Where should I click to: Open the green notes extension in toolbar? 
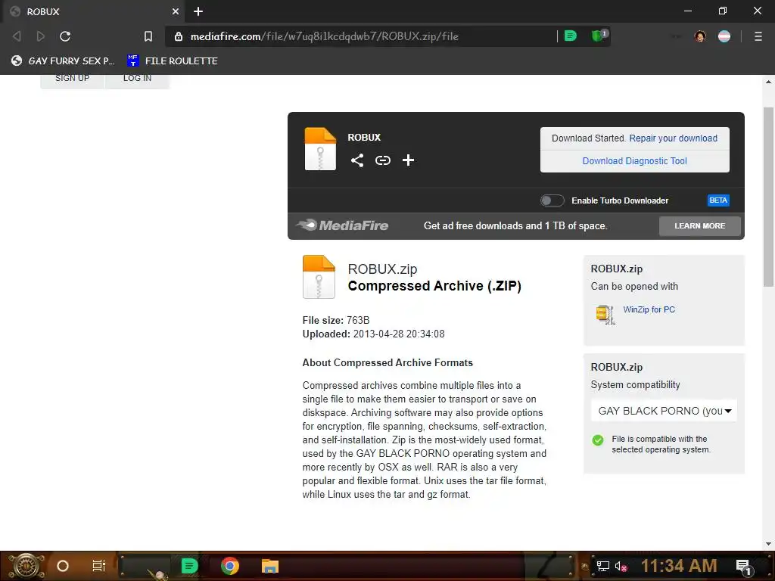(x=570, y=36)
